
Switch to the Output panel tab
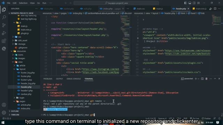[x=59, y=79]
